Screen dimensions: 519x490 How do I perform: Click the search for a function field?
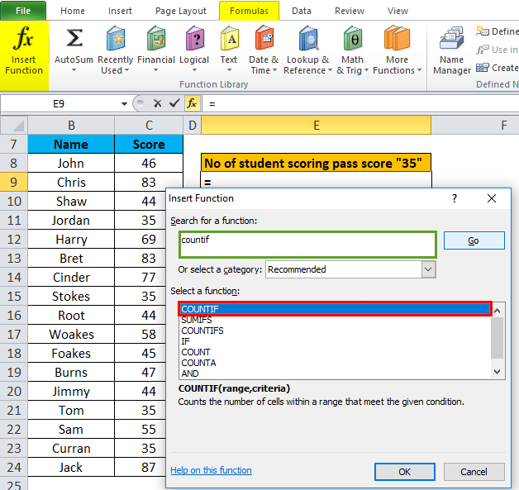coord(307,244)
